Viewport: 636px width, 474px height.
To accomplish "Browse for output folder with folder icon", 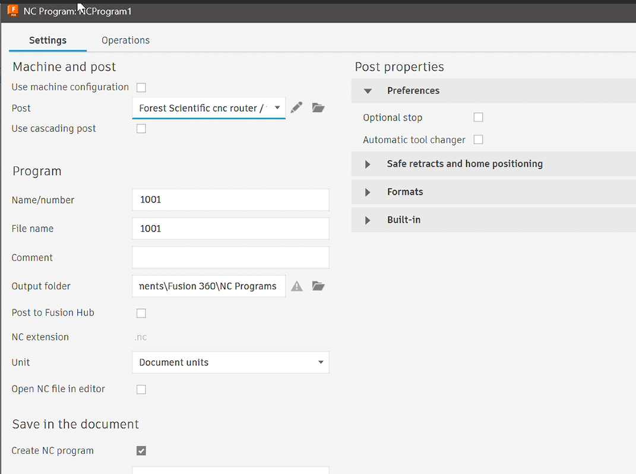I will (x=318, y=286).
